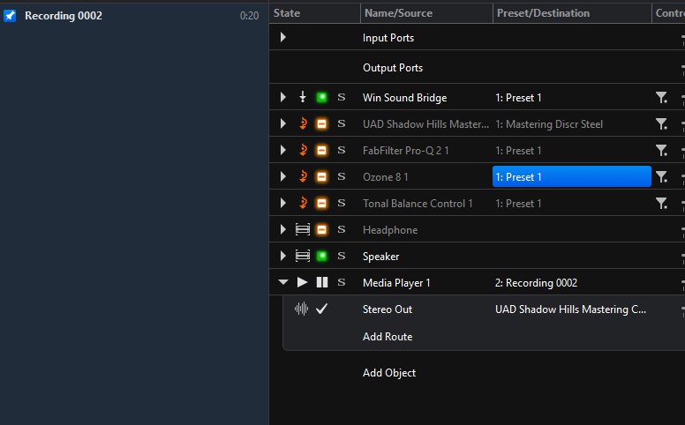
Task: Click Win Sound Bridge object type icon
Action: [x=302, y=97]
